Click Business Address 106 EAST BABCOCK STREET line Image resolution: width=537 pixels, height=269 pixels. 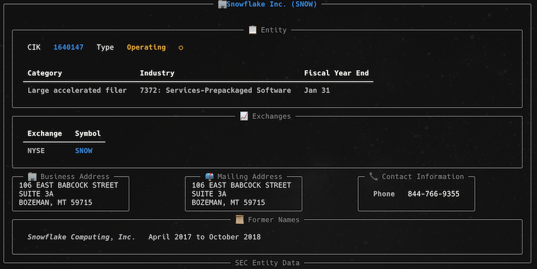[68, 185]
